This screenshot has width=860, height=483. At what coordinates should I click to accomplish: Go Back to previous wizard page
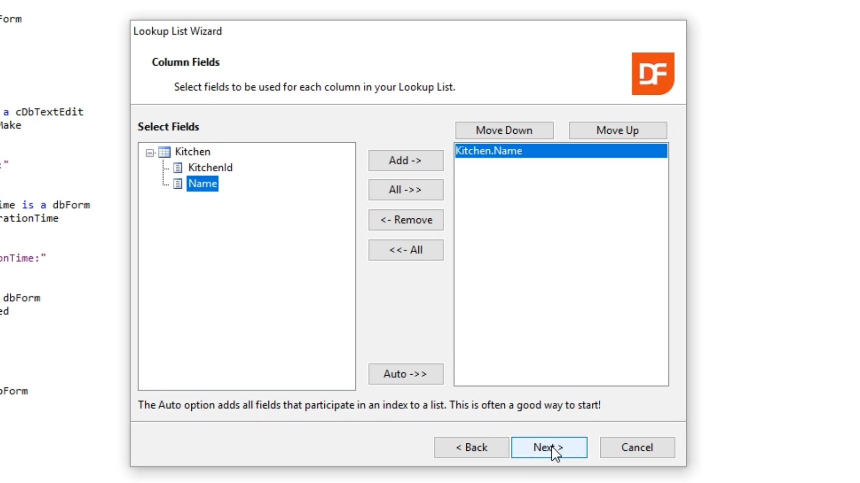tap(471, 447)
